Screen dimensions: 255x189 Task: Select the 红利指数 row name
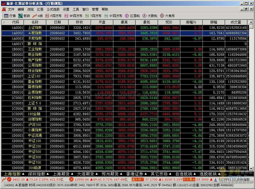click(x=35, y=98)
